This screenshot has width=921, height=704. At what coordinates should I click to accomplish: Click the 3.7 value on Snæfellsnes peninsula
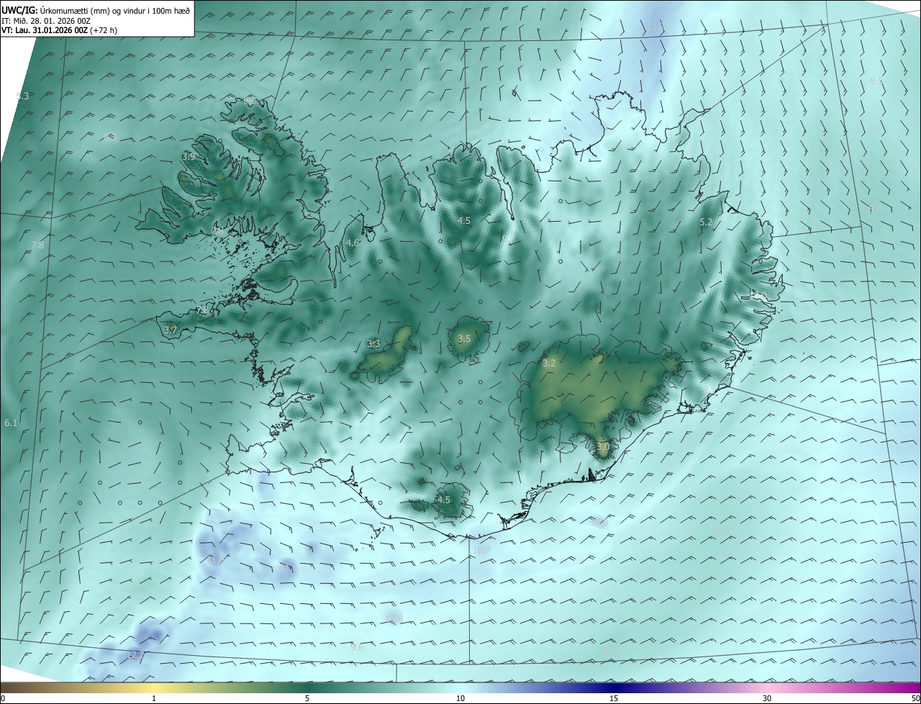coord(171,330)
